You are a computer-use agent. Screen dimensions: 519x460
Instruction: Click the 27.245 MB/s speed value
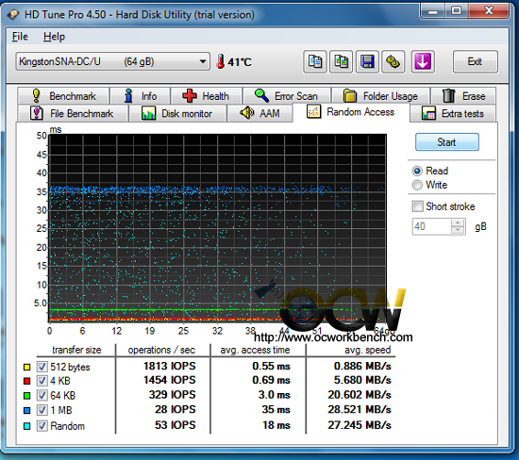[360, 425]
